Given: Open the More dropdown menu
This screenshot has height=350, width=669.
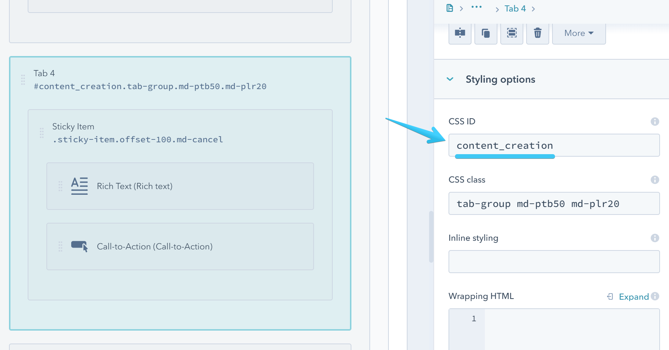Looking at the screenshot, I should (x=578, y=33).
